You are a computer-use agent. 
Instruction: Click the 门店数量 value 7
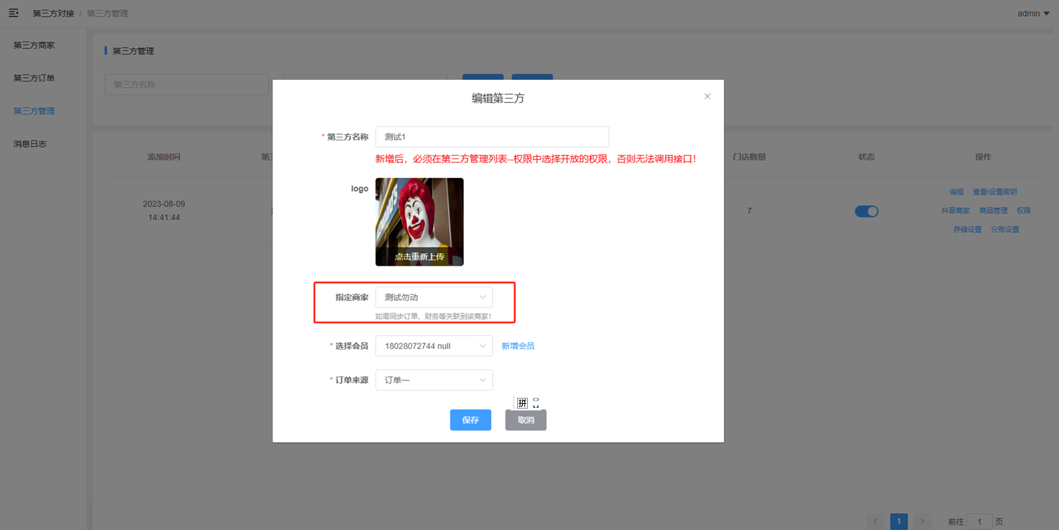click(x=749, y=211)
